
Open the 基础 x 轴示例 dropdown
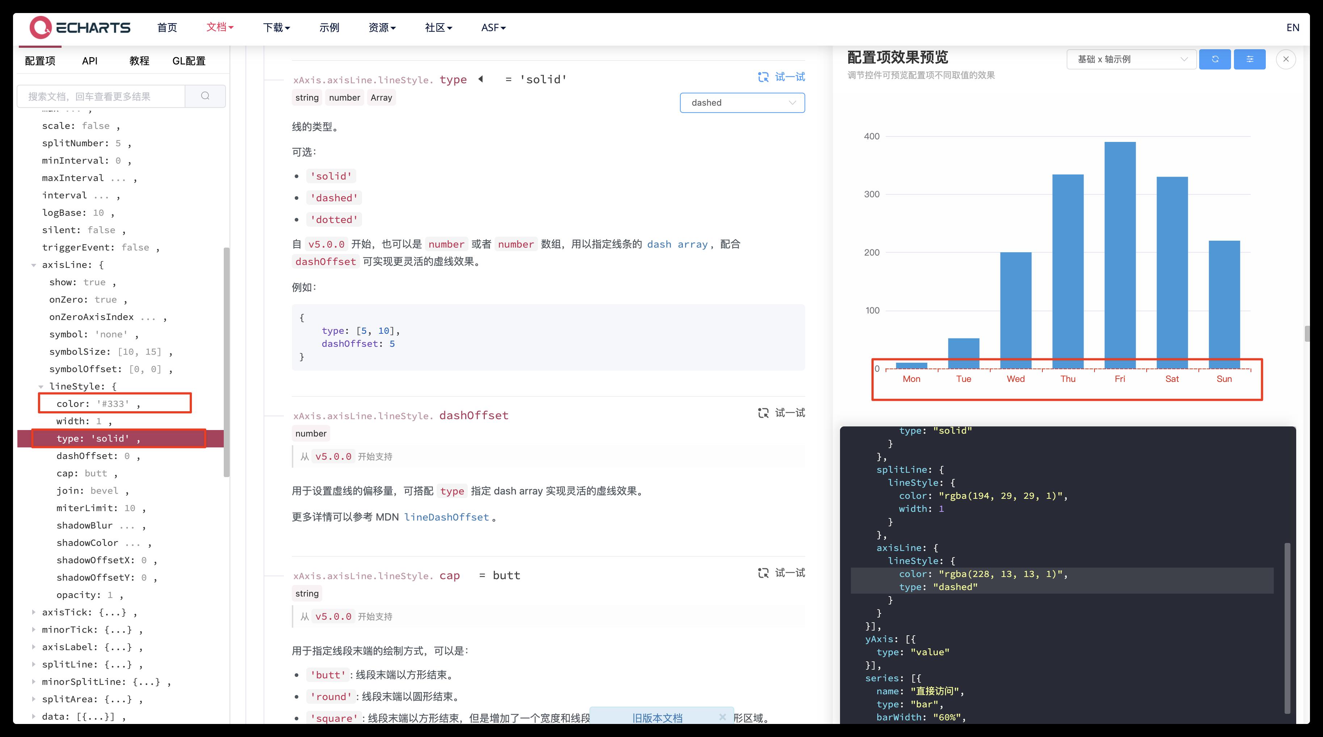[x=1131, y=59]
